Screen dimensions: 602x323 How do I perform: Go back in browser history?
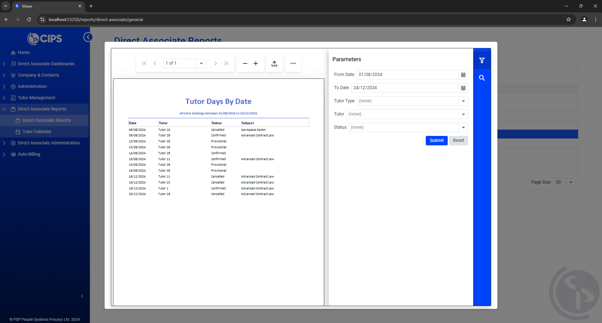click(x=6, y=19)
